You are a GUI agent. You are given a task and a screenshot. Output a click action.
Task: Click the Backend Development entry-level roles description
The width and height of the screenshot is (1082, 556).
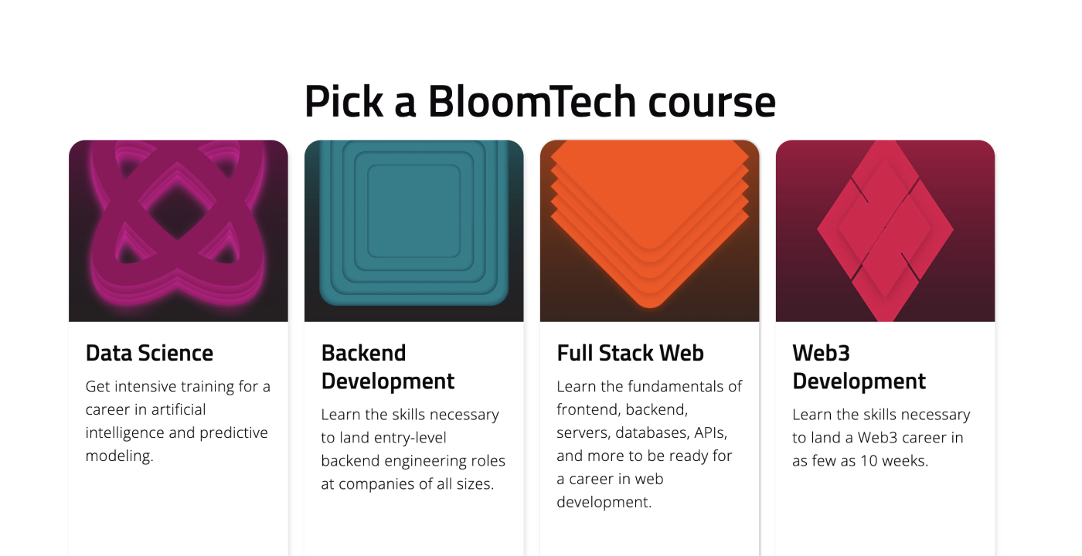click(x=413, y=449)
